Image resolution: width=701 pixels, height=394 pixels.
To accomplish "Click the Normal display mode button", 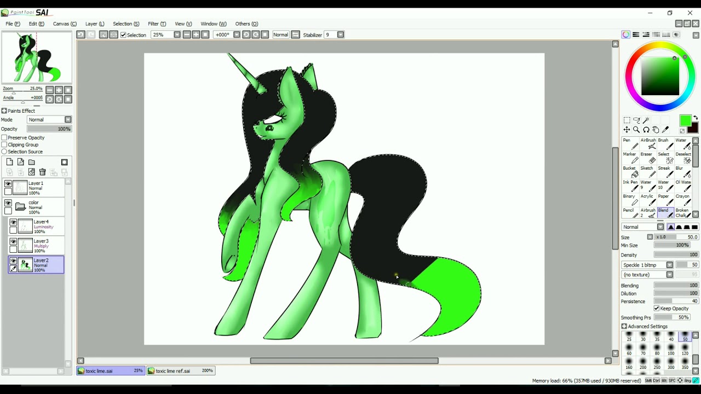I will 280,34.
